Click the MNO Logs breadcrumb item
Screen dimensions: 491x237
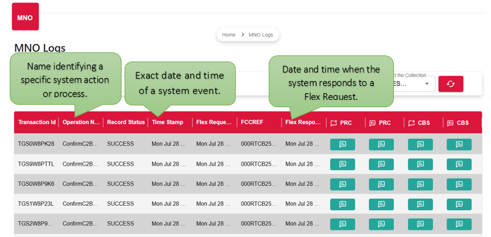(x=261, y=35)
